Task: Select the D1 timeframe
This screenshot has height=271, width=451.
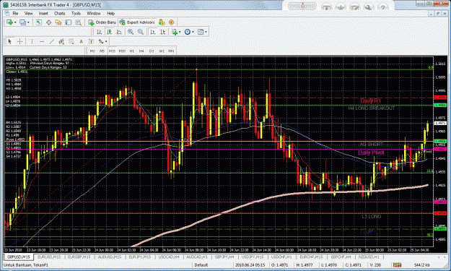Action: click(152, 51)
